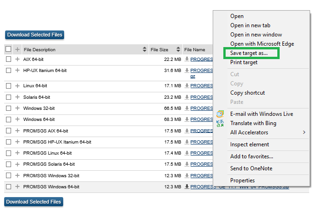Sort by File Description column arrows
Image resolution: width=317 pixels, height=210 pixels.
144,49
